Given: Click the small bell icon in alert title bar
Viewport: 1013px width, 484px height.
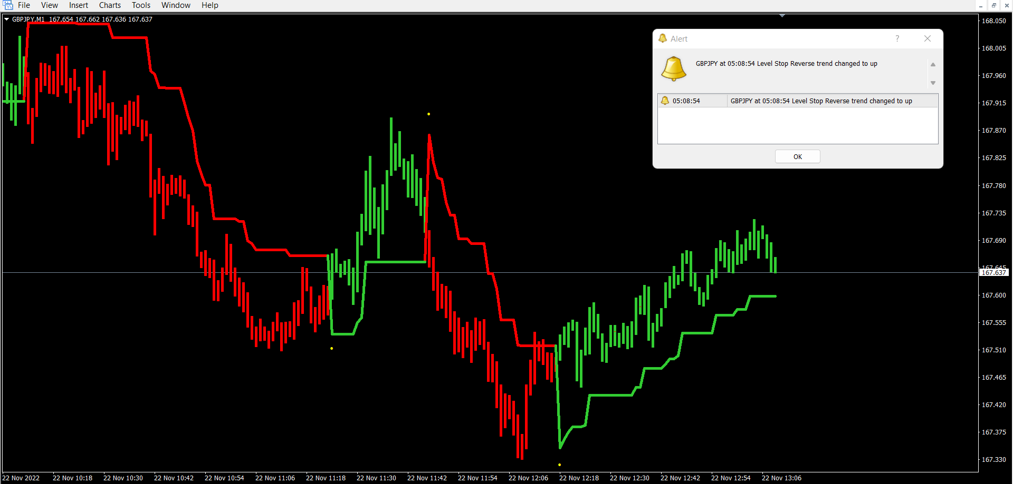Looking at the screenshot, I should point(663,38).
